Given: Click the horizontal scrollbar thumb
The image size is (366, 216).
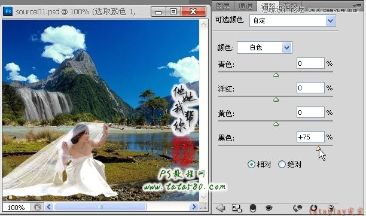Looking at the screenshot, I should click(100, 206).
